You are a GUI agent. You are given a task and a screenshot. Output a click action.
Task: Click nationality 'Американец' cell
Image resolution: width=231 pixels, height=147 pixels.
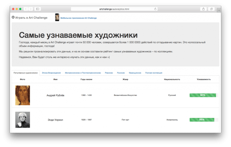click(x=172, y=120)
